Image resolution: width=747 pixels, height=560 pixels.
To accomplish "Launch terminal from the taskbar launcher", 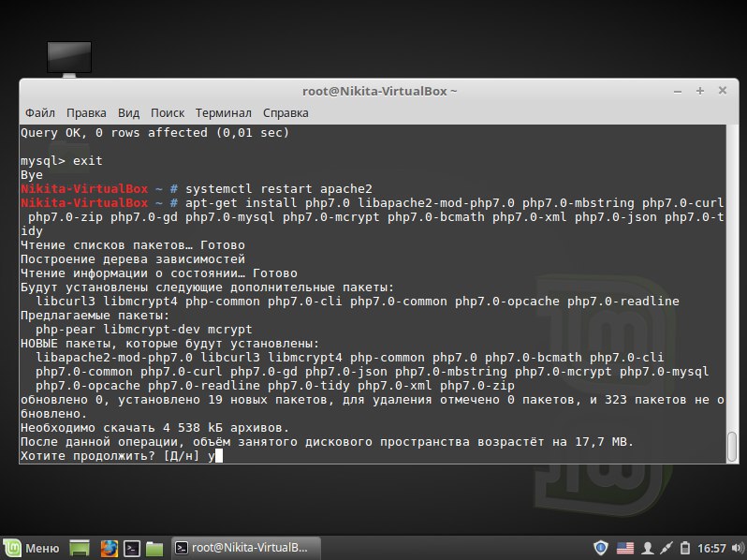I will click(x=131, y=548).
